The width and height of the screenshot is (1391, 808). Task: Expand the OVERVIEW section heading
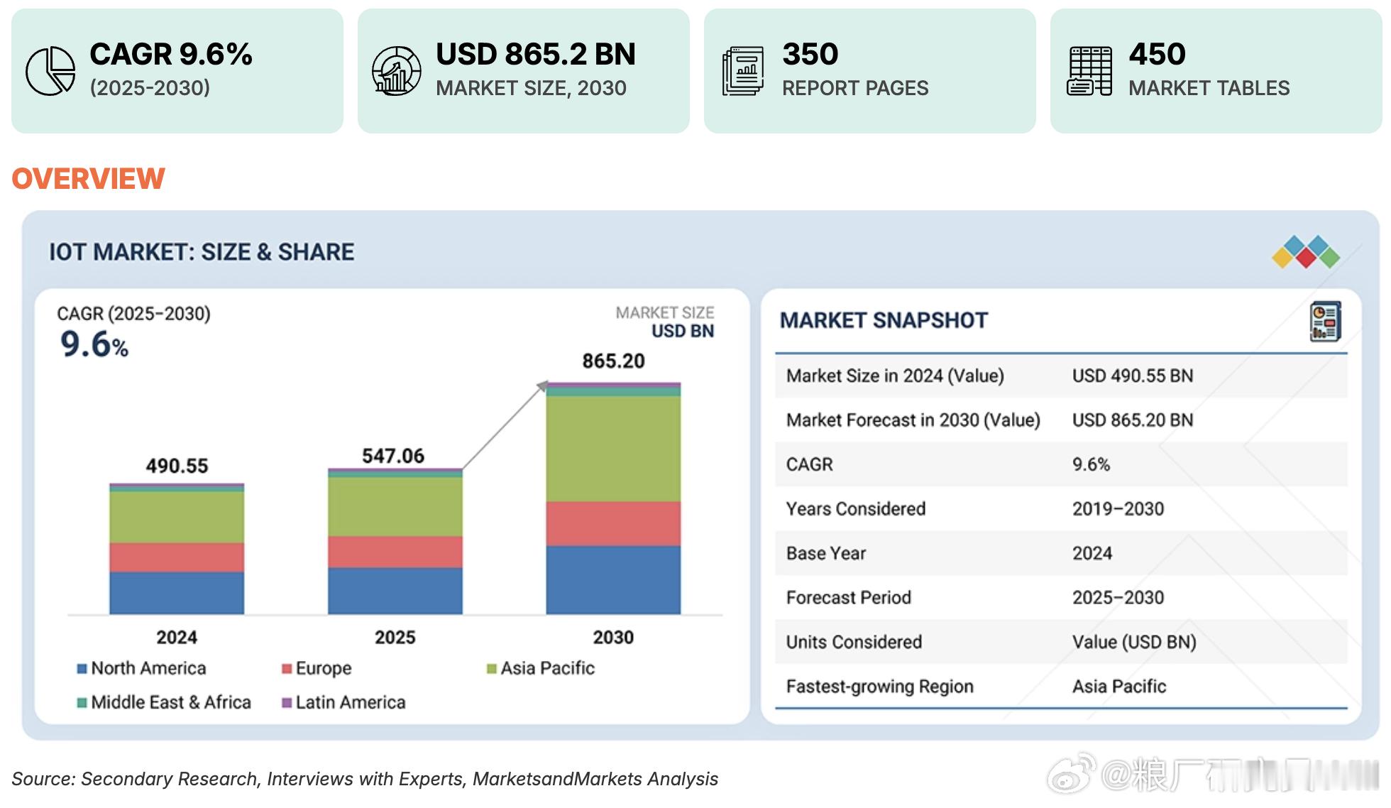click(88, 178)
